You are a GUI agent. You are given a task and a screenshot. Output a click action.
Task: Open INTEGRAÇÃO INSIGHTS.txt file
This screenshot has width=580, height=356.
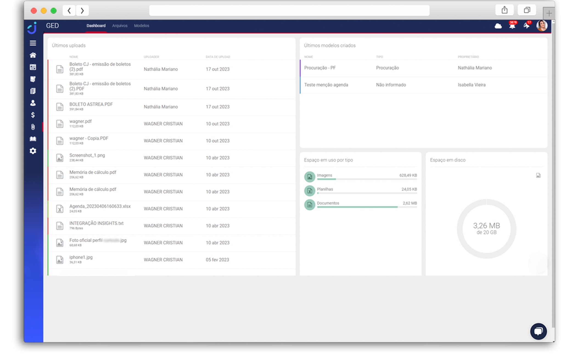pos(172,226)
